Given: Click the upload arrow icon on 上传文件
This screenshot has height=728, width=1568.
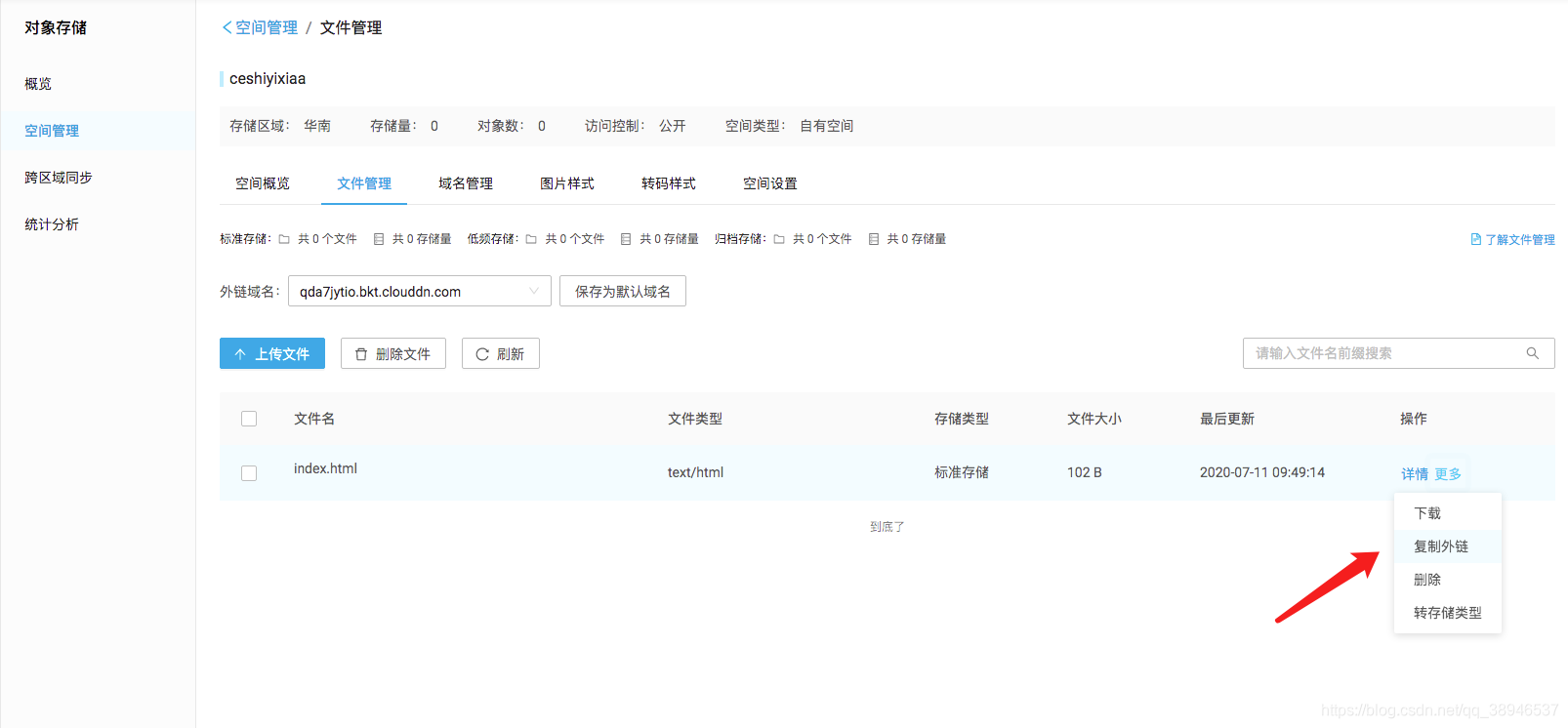Looking at the screenshot, I should (240, 354).
